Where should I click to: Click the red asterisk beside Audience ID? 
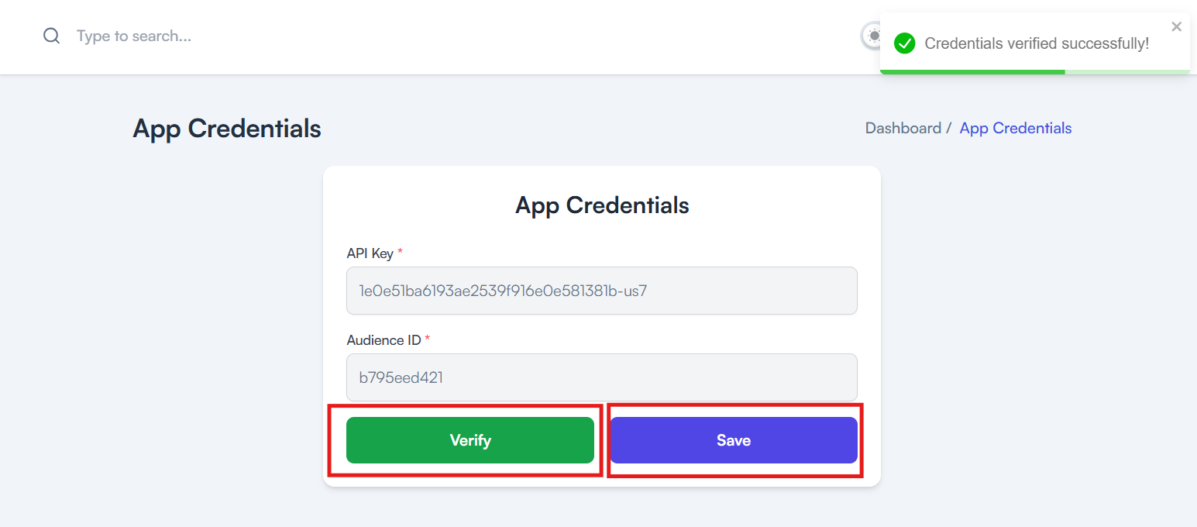427,339
